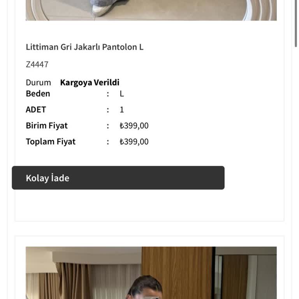The width and height of the screenshot is (299, 299).
Task: Select the ADET quantity value 1
Action: pyautogui.click(x=122, y=110)
